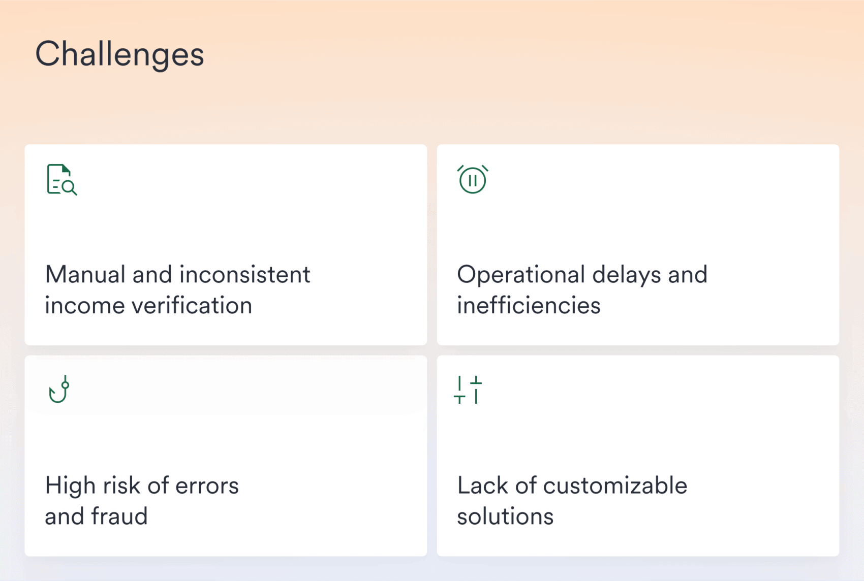The width and height of the screenshot is (864, 581).
Task: Click the right slider bar of sliders icon
Action: pyautogui.click(x=476, y=390)
